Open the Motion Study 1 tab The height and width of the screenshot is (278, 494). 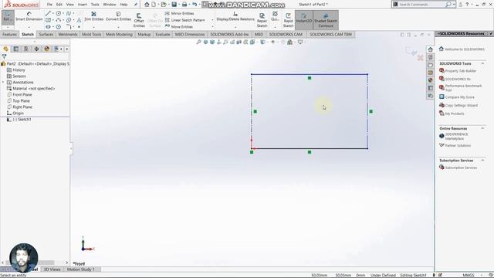tap(80, 270)
